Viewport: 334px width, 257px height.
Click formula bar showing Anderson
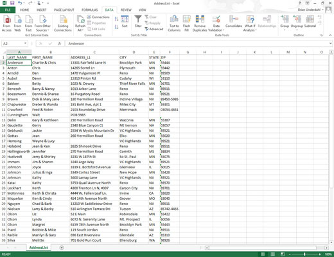point(197,44)
